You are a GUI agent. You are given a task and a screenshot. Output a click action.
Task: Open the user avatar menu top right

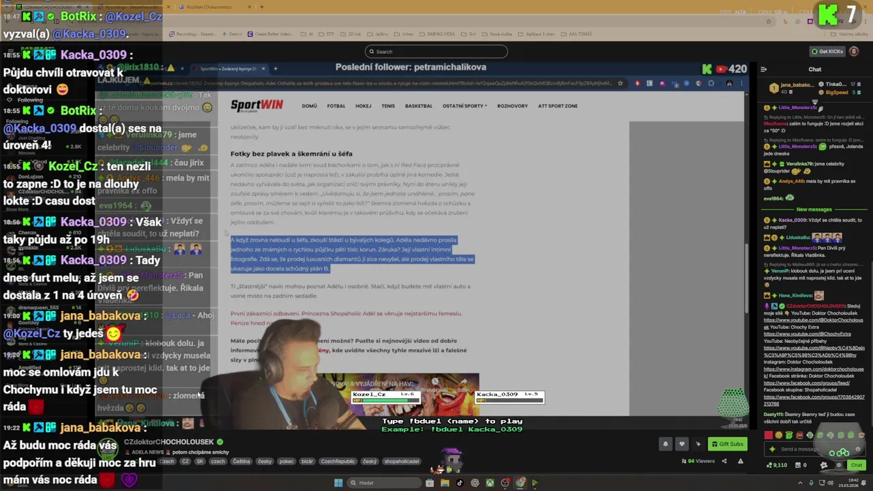coord(853,51)
